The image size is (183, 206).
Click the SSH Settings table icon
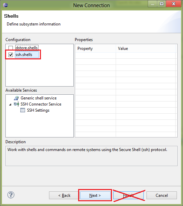coord(23,110)
